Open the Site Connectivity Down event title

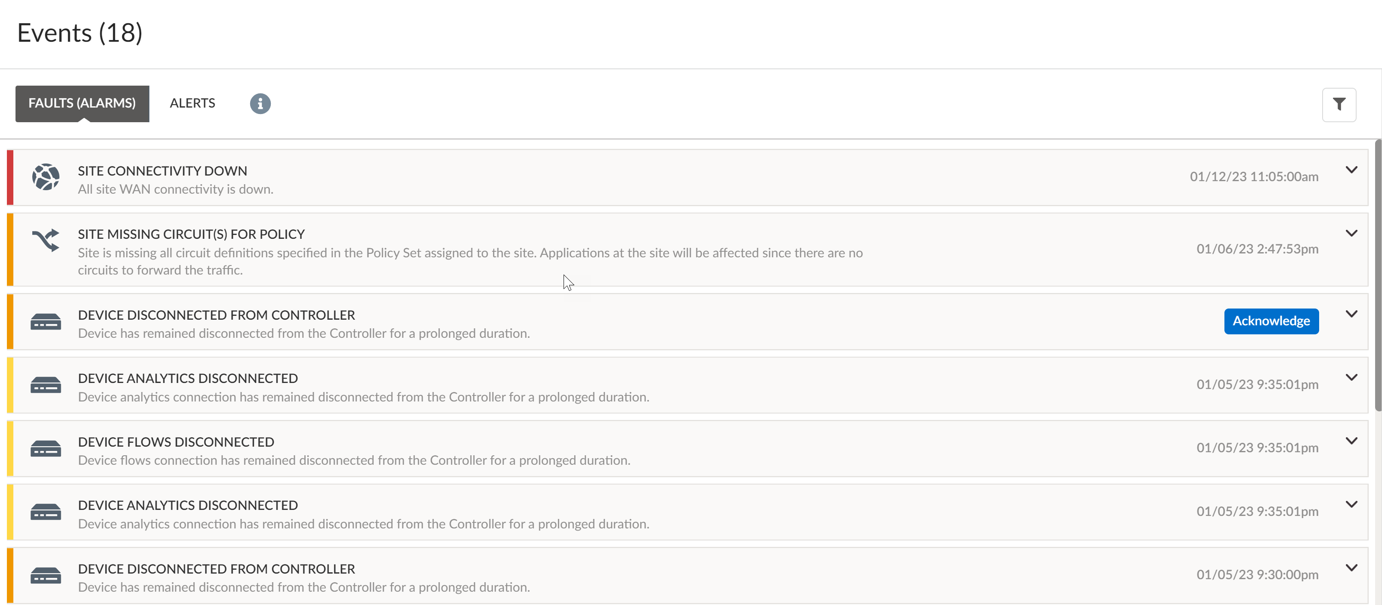click(x=162, y=170)
